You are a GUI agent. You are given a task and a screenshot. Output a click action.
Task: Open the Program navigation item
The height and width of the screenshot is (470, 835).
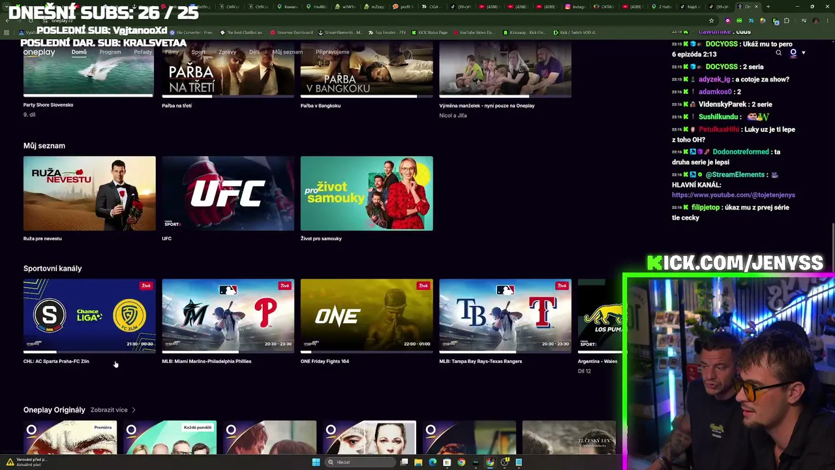coord(110,52)
